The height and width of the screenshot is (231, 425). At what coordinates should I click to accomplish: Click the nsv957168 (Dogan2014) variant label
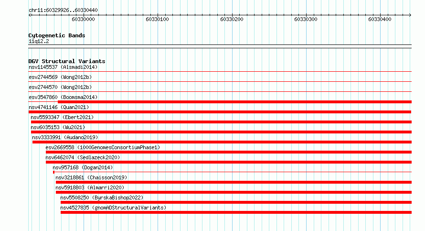point(83,167)
